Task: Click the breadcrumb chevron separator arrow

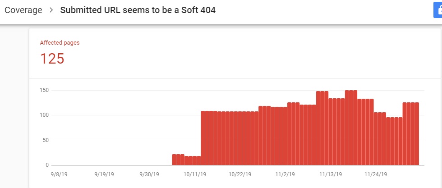Action: tap(51, 10)
